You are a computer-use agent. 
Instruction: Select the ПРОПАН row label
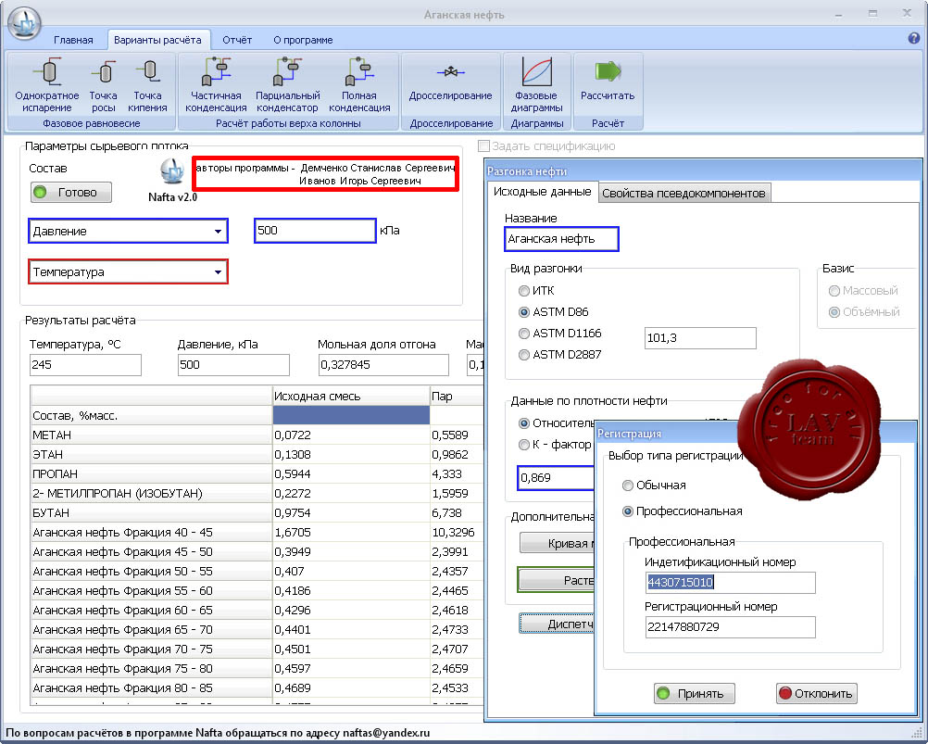coord(151,474)
